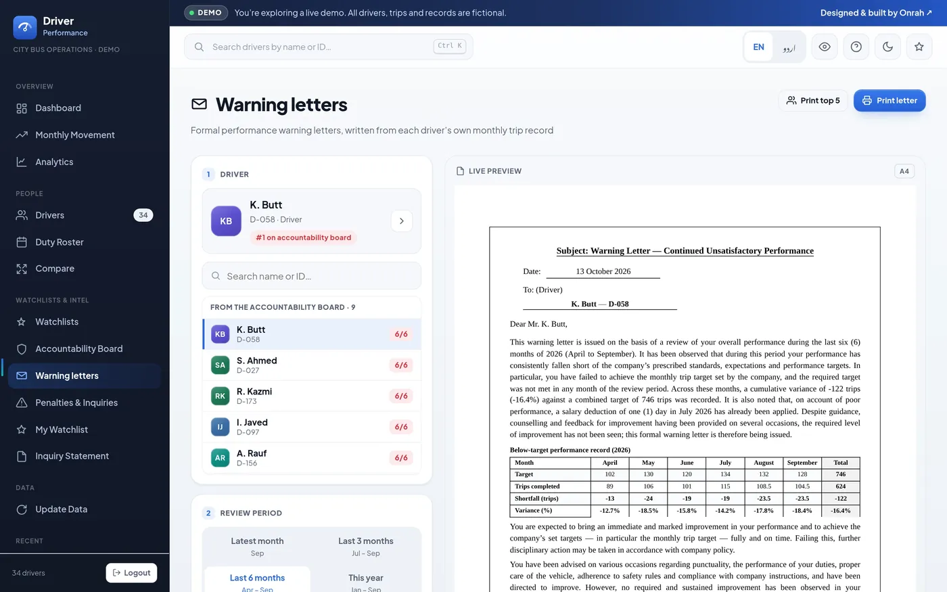
Task: Open help via the question mark icon
Action: click(x=856, y=47)
